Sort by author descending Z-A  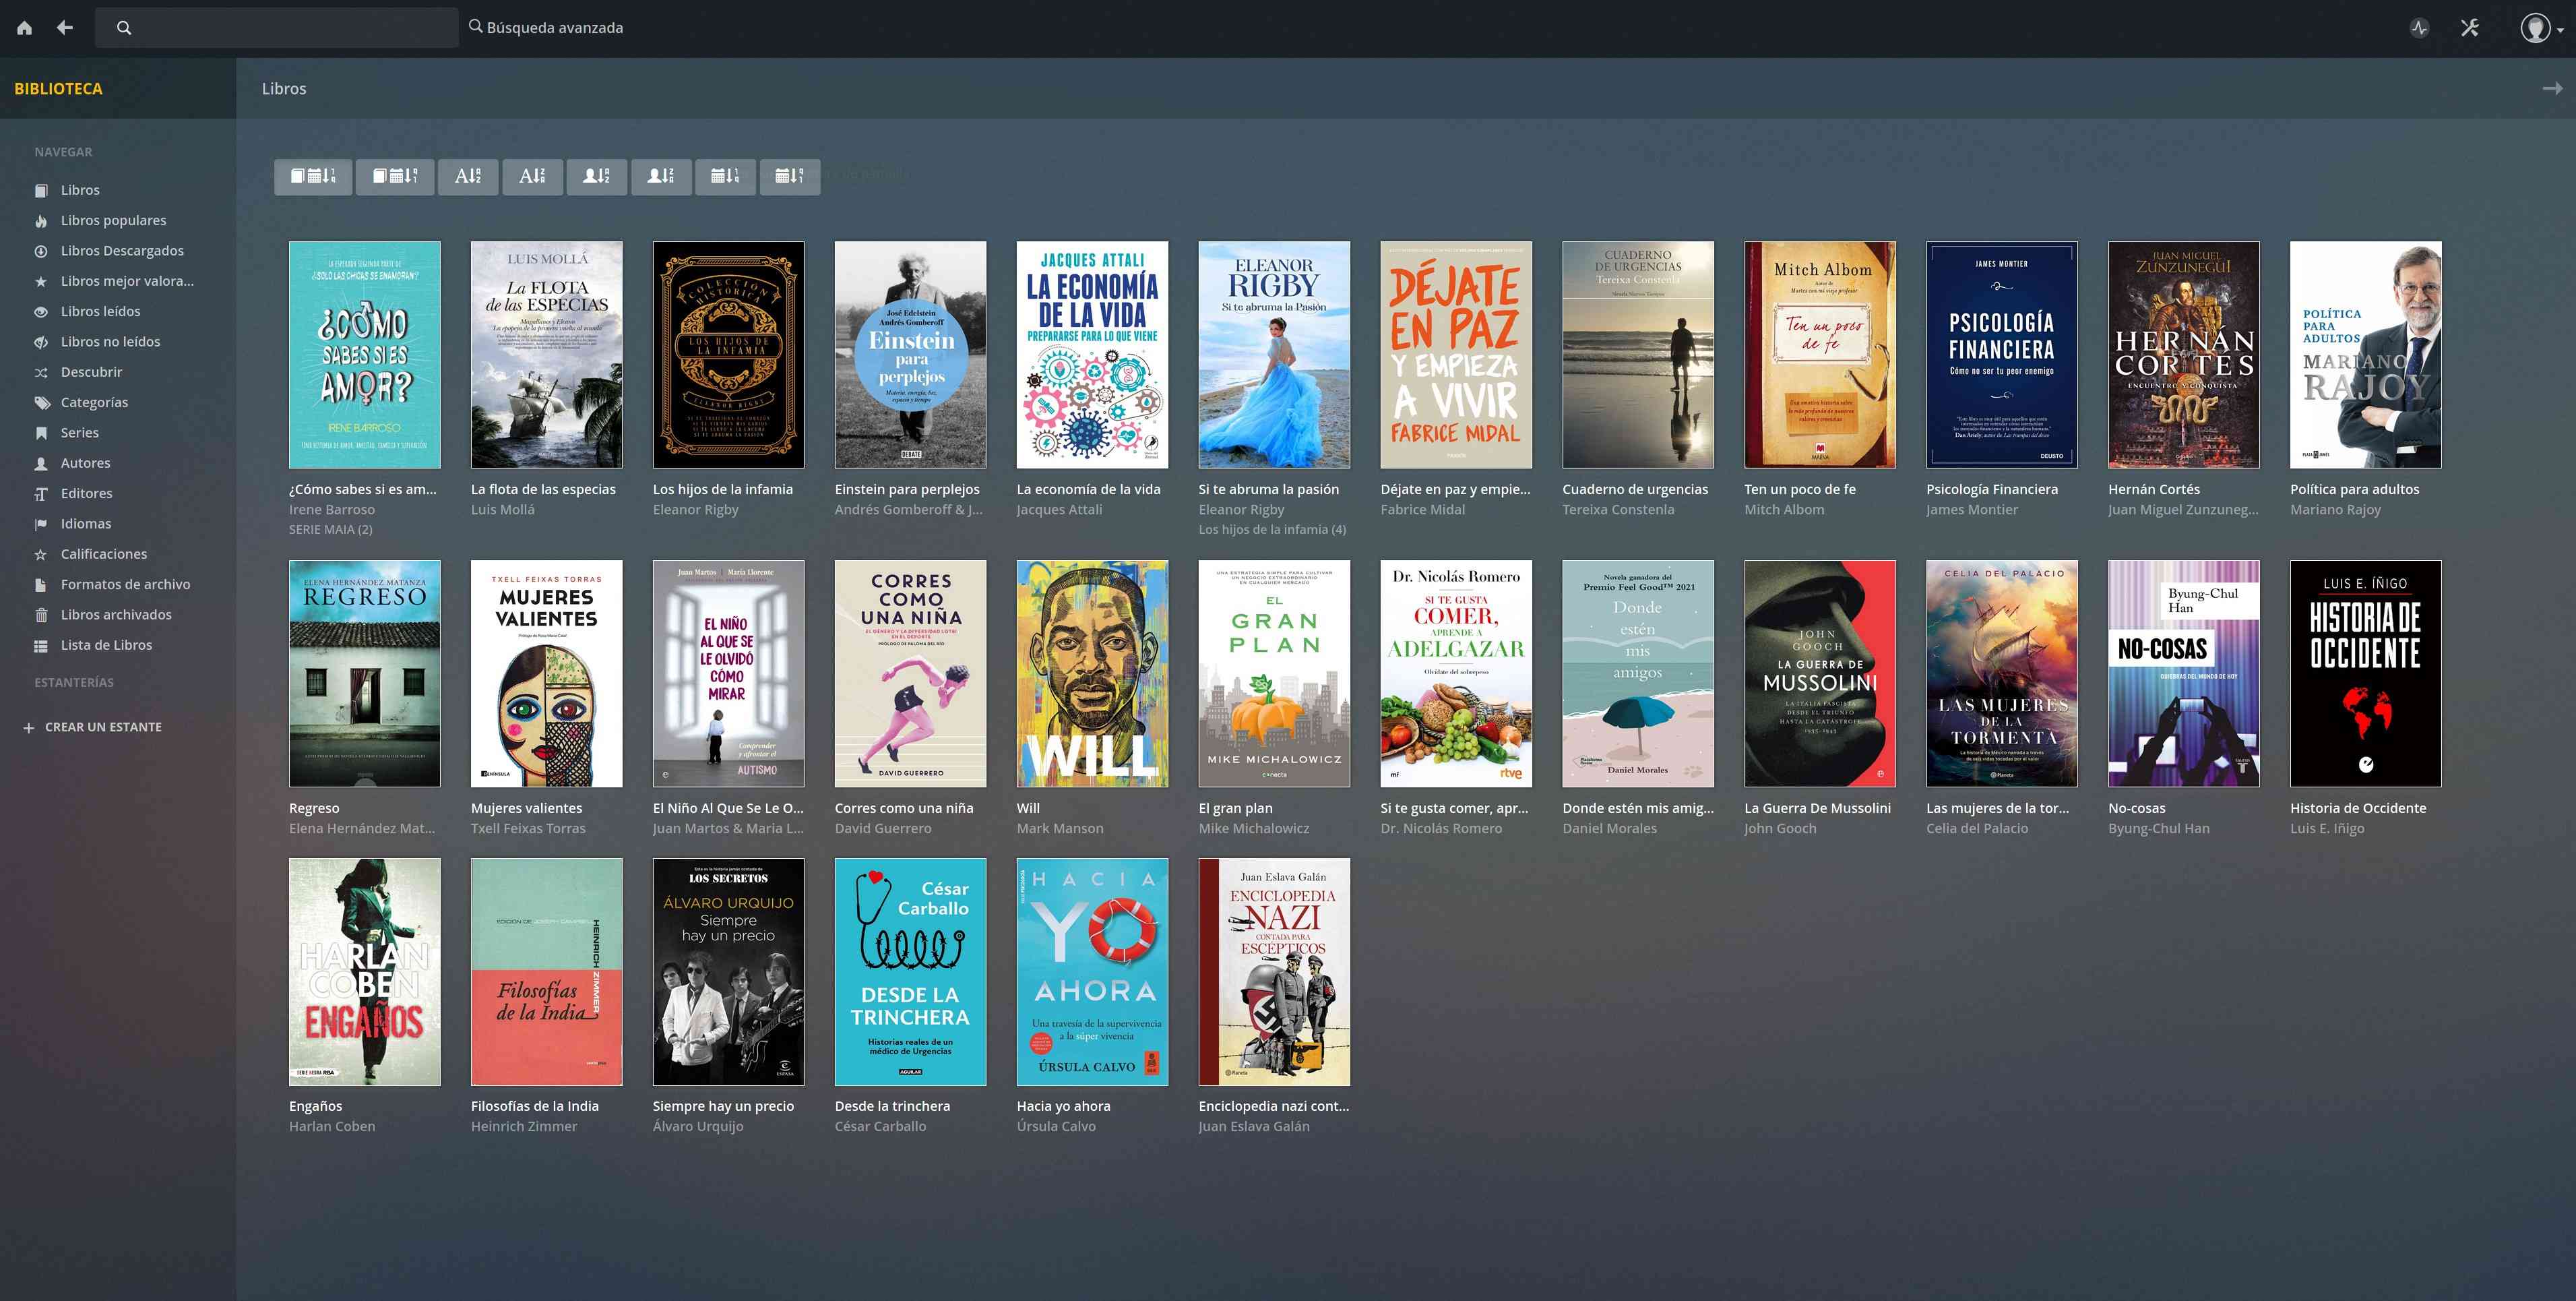coord(661,176)
